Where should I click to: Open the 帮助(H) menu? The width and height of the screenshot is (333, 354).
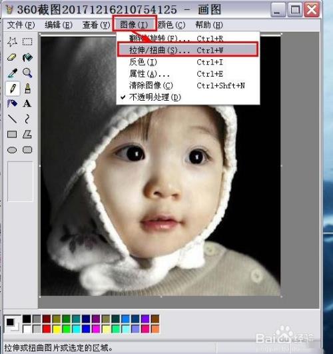click(209, 25)
